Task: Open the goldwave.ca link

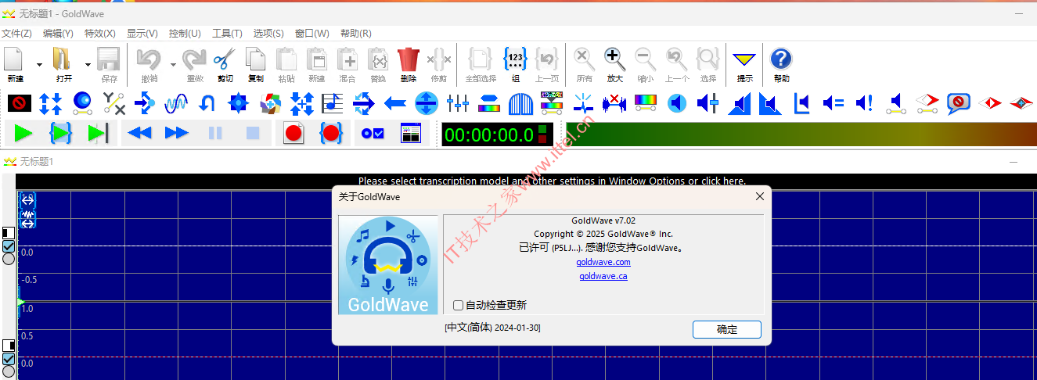Action: click(x=603, y=276)
